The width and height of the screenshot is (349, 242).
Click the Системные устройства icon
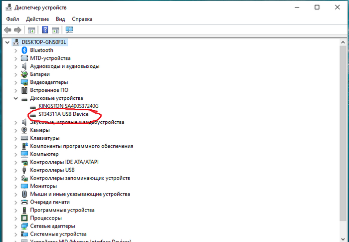coord(24,234)
